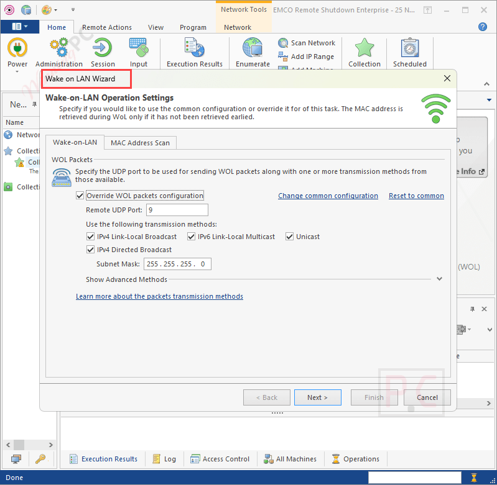Viewport: 497px width, 485px height.
Task: Open Learn more about packets transmission methods link
Action: tap(159, 296)
